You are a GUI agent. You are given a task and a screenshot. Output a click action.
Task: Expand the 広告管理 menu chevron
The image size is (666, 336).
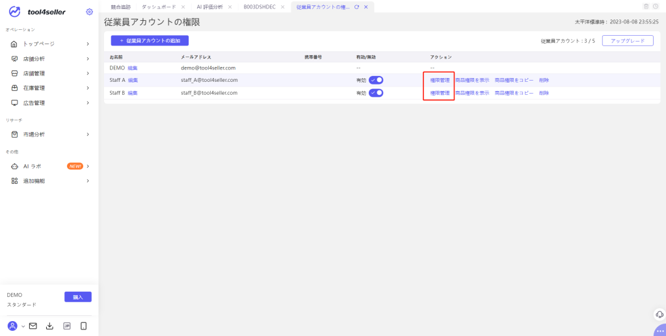pyautogui.click(x=88, y=103)
